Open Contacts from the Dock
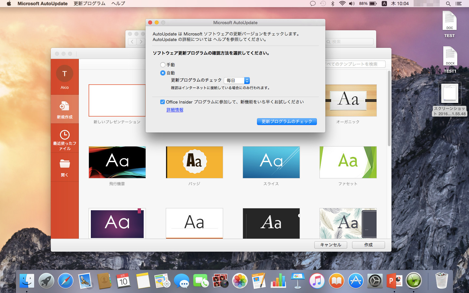The height and width of the screenshot is (293, 469). coord(104,280)
